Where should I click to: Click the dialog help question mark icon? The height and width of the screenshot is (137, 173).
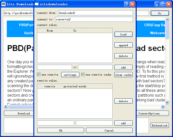point(127,4)
